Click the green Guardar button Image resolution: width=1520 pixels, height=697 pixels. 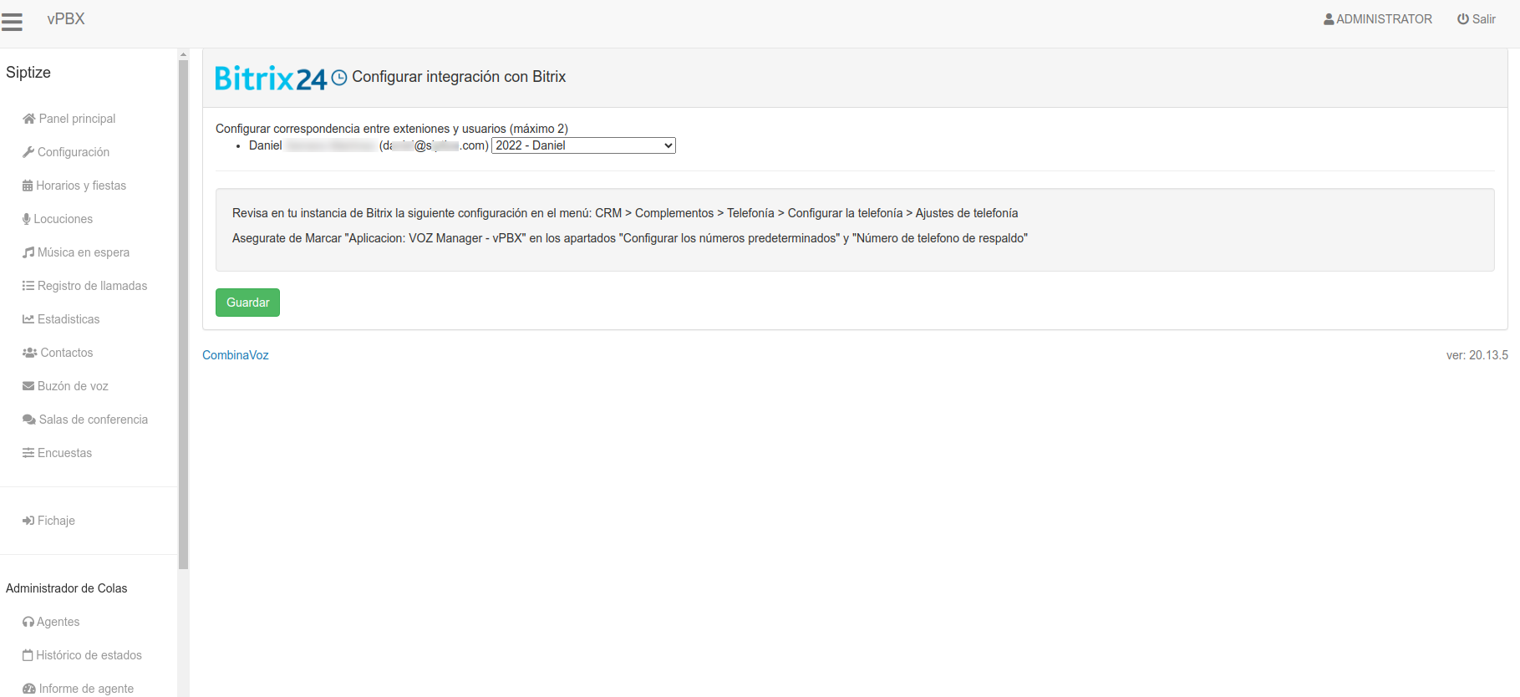click(247, 303)
